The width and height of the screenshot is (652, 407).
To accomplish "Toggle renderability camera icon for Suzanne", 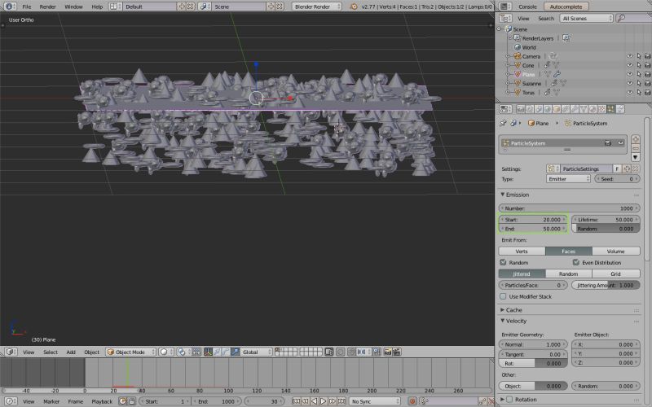I will pyautogui.click(x=647, y=84).
